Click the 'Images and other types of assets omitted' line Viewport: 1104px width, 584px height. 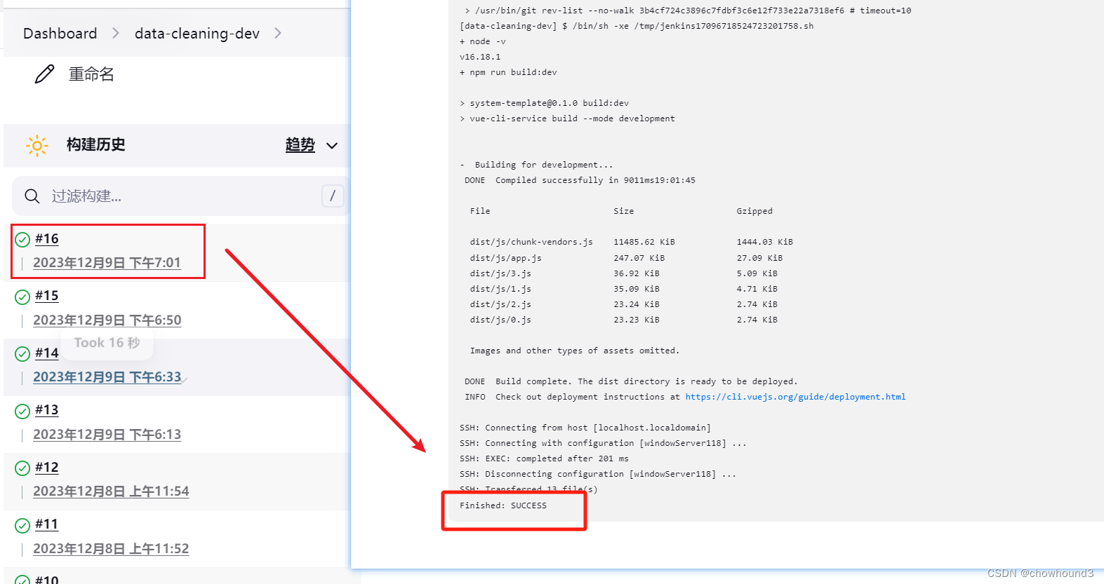[575, 351]
